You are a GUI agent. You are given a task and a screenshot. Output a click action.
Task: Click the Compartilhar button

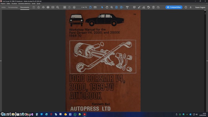point(174,7)
